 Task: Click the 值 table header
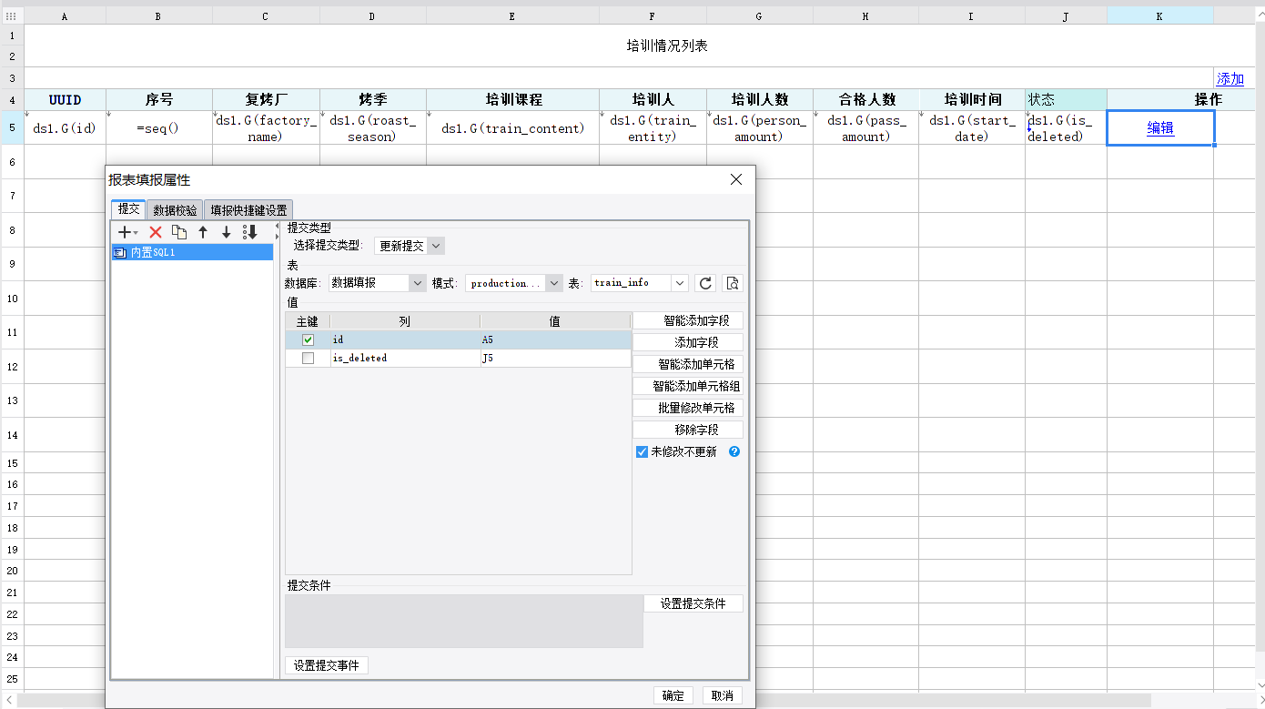[555, 321]
